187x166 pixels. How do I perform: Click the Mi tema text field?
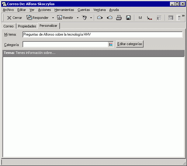click(x=102, y=34)
